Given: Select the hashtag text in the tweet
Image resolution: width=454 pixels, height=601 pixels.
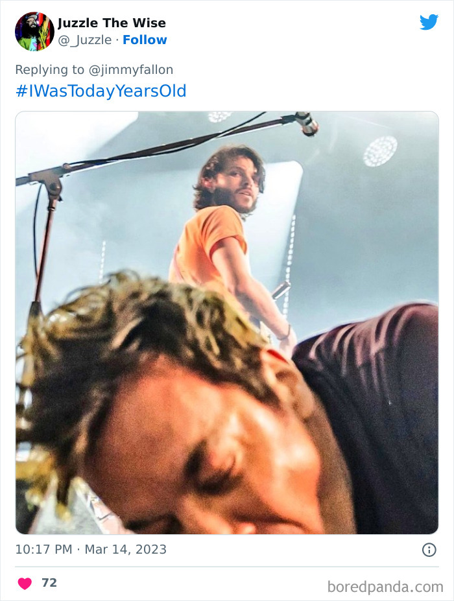Looking at the screenshot, I should 101,90.
